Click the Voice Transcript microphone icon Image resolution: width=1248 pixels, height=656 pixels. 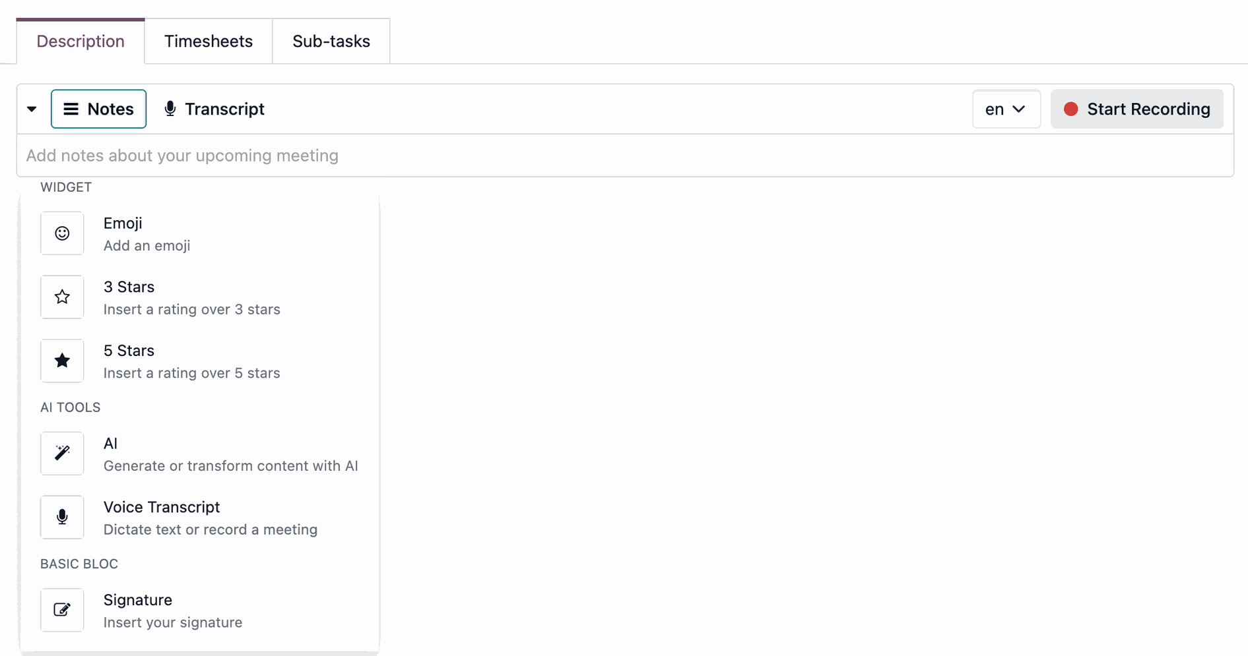coord(61,517)
